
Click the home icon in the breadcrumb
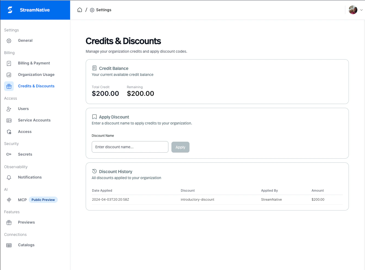(x=79, y=10)
